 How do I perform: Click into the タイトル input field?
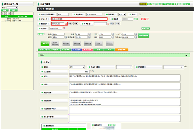(x=79, y=19)
